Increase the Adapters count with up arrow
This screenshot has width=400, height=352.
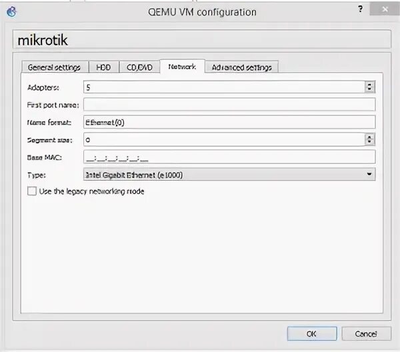369,85
